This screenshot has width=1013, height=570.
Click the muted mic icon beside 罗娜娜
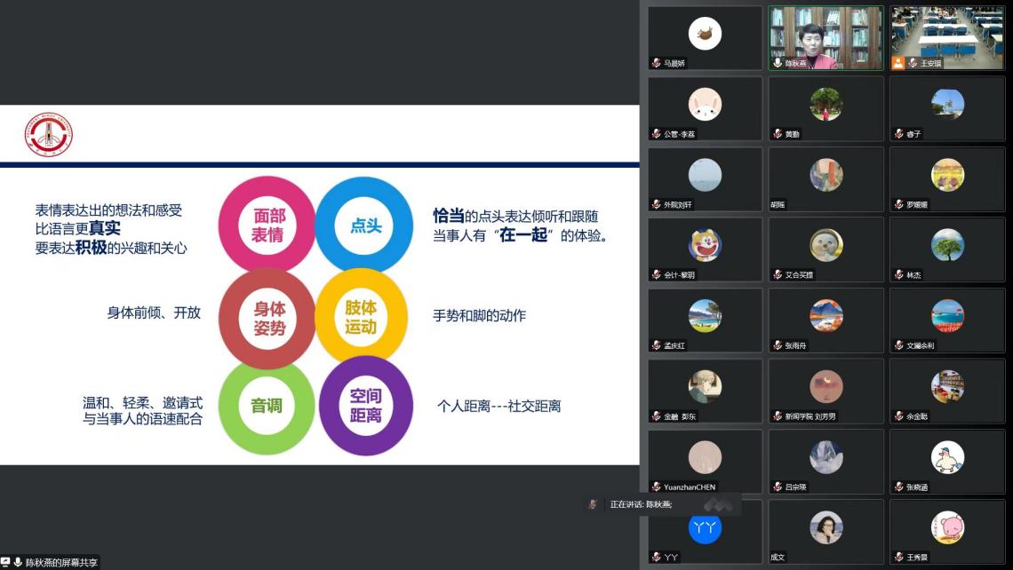click(x=898, y=205)
